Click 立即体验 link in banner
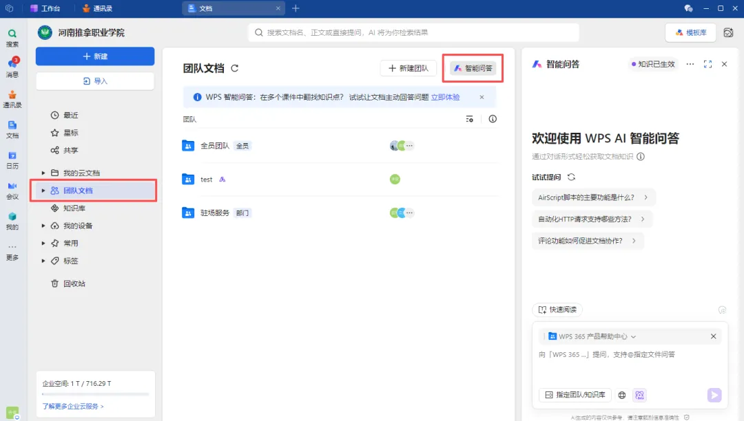Screen dimensions: 744x421 pyautogui.click(x=445, y=97)
